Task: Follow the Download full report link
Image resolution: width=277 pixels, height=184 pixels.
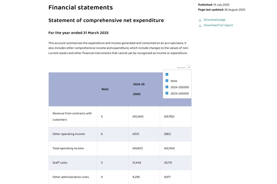Action: (x=218, y=25)
